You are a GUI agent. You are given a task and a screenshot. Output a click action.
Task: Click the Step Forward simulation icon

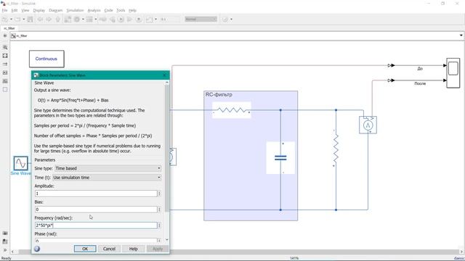point(129,20)
